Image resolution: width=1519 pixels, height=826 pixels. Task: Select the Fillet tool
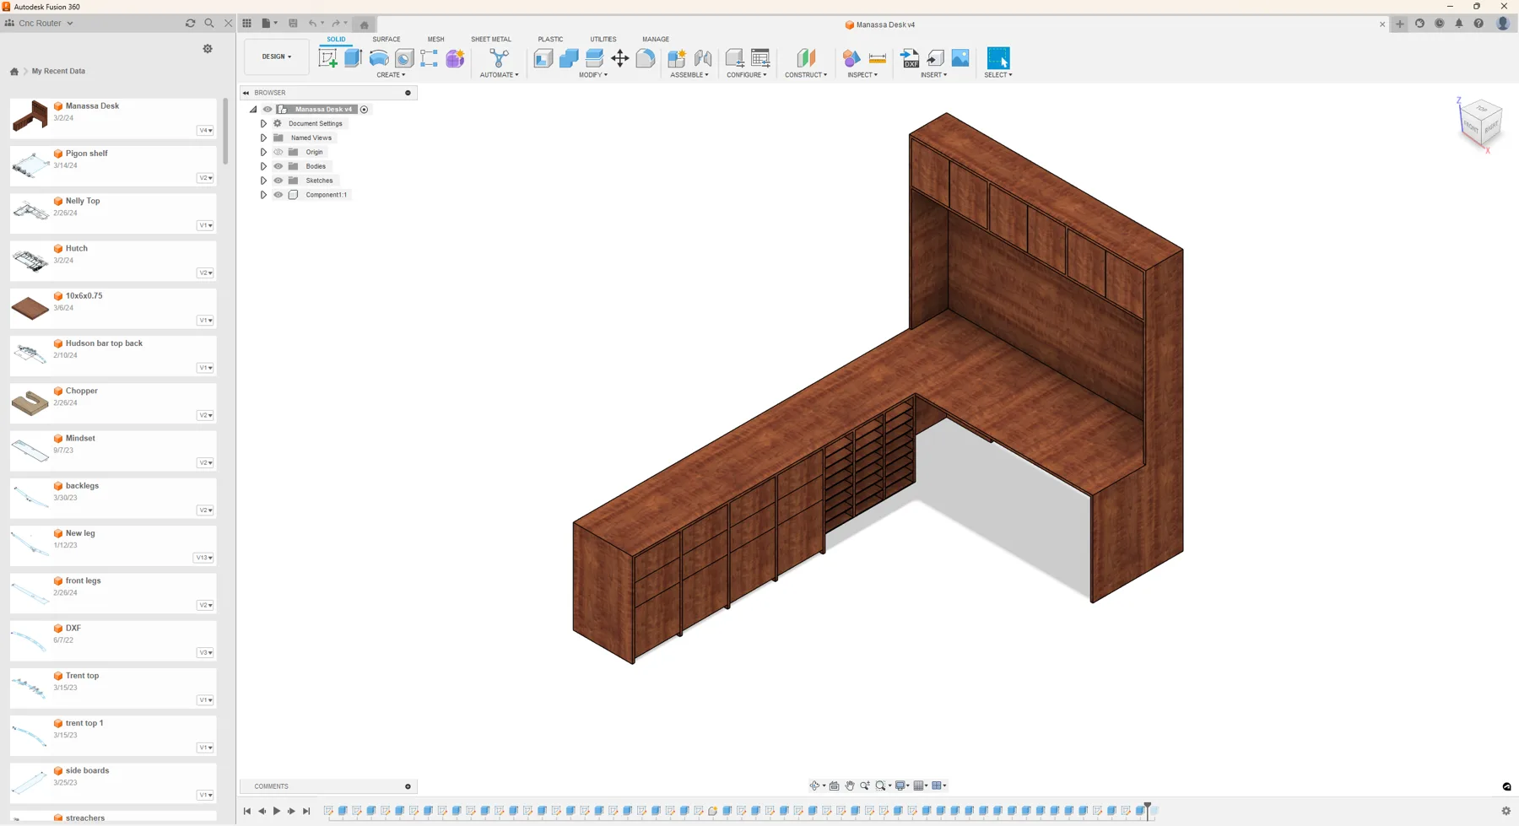point(646,58)
